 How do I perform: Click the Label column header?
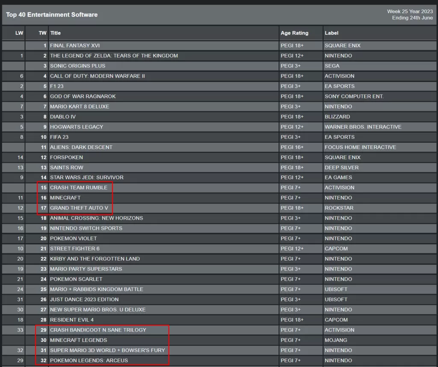332,33
